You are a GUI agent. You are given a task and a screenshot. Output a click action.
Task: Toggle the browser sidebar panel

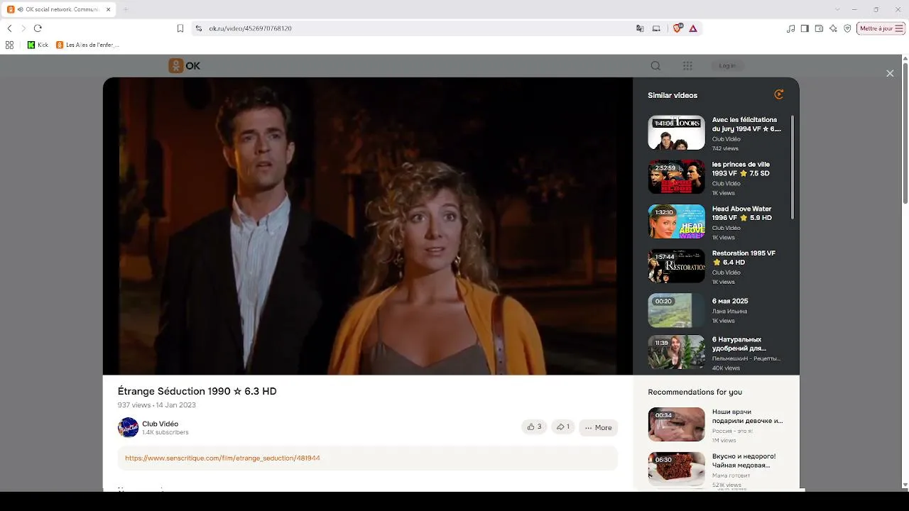tap(805, 28)
